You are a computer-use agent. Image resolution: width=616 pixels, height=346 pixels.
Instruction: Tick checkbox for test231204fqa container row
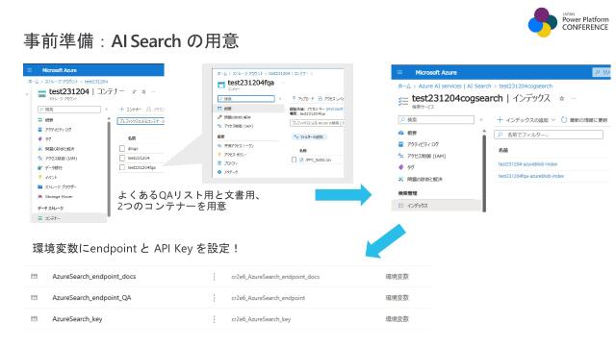[122, 167]
